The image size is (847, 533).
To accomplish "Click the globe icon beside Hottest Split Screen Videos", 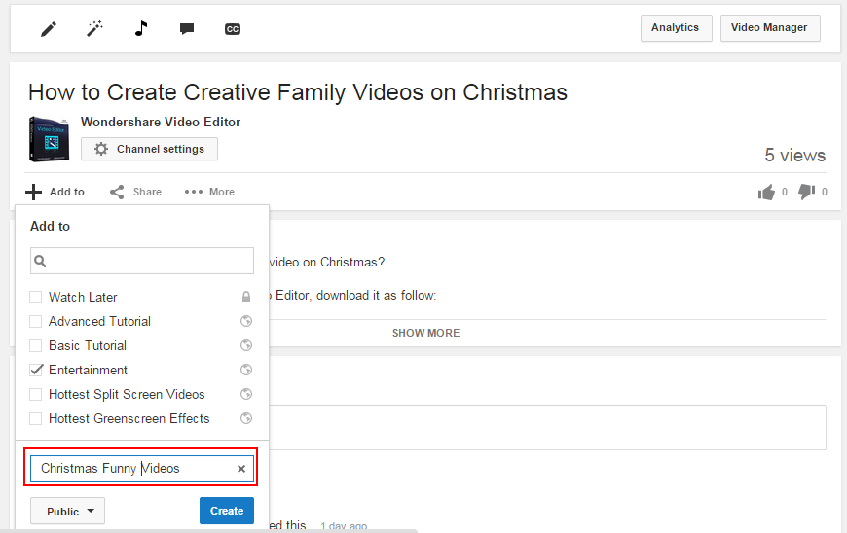I will tap(246, 394).
